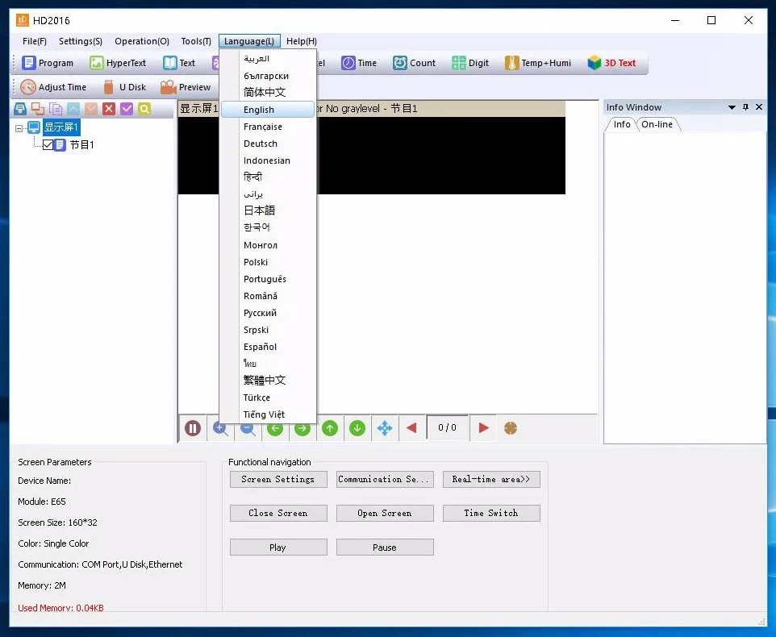Open the Tools(T) menu
The image size is (776, 637).
click(196, 41)
